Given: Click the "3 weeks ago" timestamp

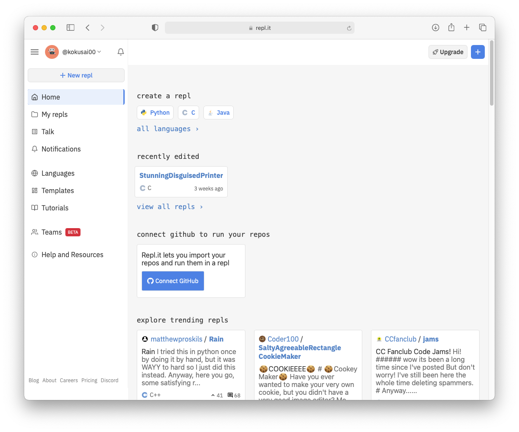Looking at the screenshot, I should point(209,188).
